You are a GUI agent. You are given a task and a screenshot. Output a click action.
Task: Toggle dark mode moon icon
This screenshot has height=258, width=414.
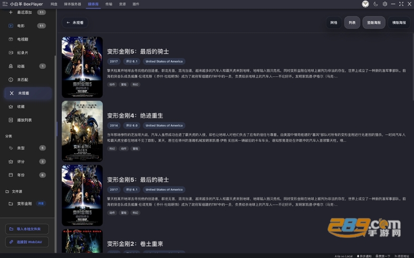[x=376, y=4]
